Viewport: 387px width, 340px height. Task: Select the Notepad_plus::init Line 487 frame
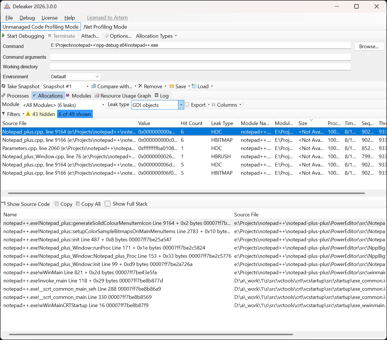click(194, 240)
